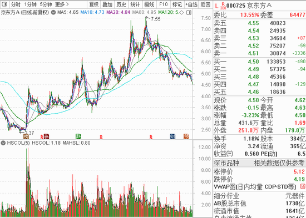306x218 pixels.
Task: Switch to the 5分钟 chart period
Action: point(46,4)
